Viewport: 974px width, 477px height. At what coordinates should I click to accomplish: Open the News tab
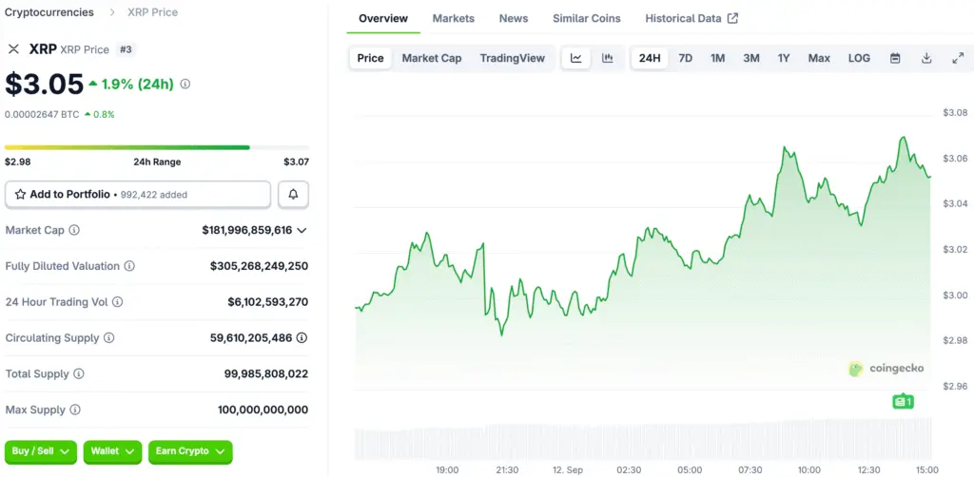click(514, 18)
